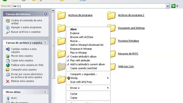Click the Mover esta carpeta task link
This screenshot has height=103, width=183.
click(x=22, y=56)
